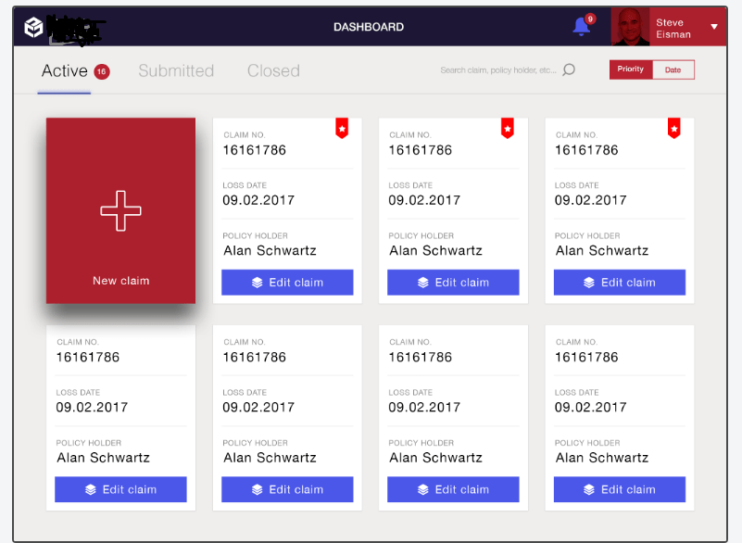Click Edit claim on the top-right card
This screenshot has width=742, height=543.
pos(619,282)
